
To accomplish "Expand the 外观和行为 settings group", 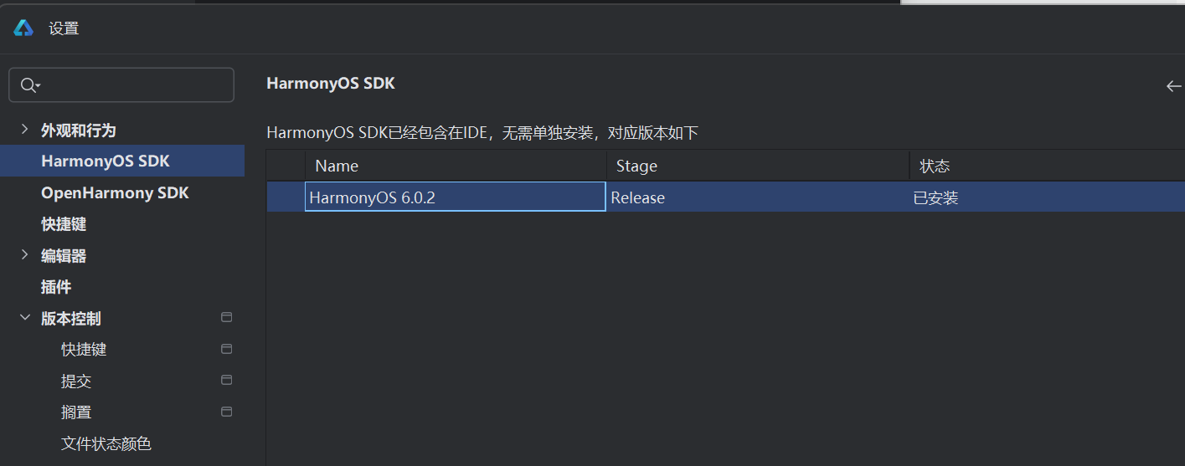I will pyautogui.click(x=24, y=130).
